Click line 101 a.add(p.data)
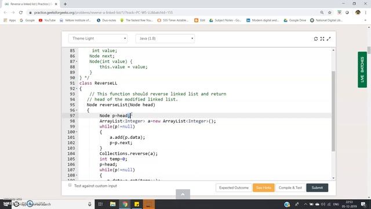The height and width of the screenshot is (209, 371). point(128,138)
